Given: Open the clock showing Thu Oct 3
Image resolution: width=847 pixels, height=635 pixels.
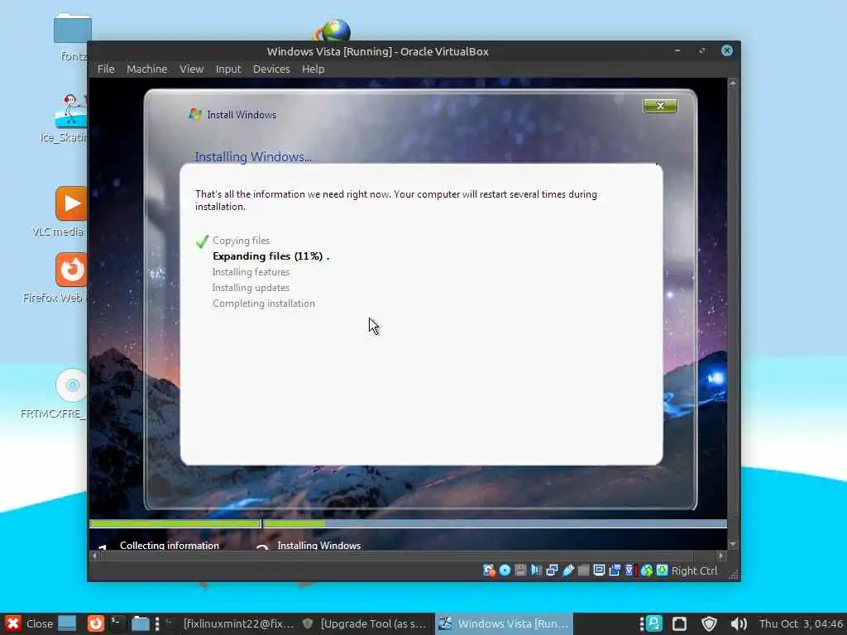Looking at the screenshot, I should 801,623.
